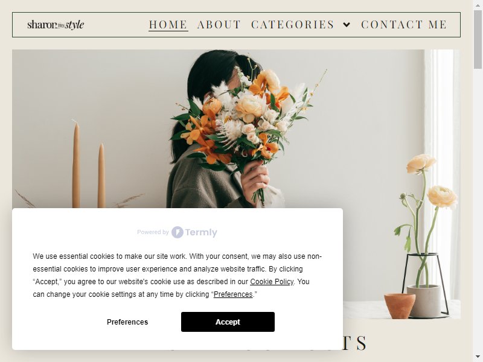Click the sharon my style logo

point(56,25)
